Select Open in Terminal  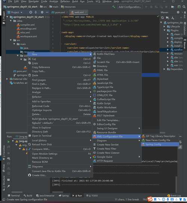(x=60, y=136)
